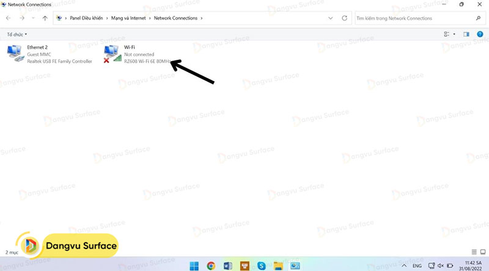Screen dimensions: 489x271
Task: Open Google Chrome from taskbar
Action: (x=211, y=266)
